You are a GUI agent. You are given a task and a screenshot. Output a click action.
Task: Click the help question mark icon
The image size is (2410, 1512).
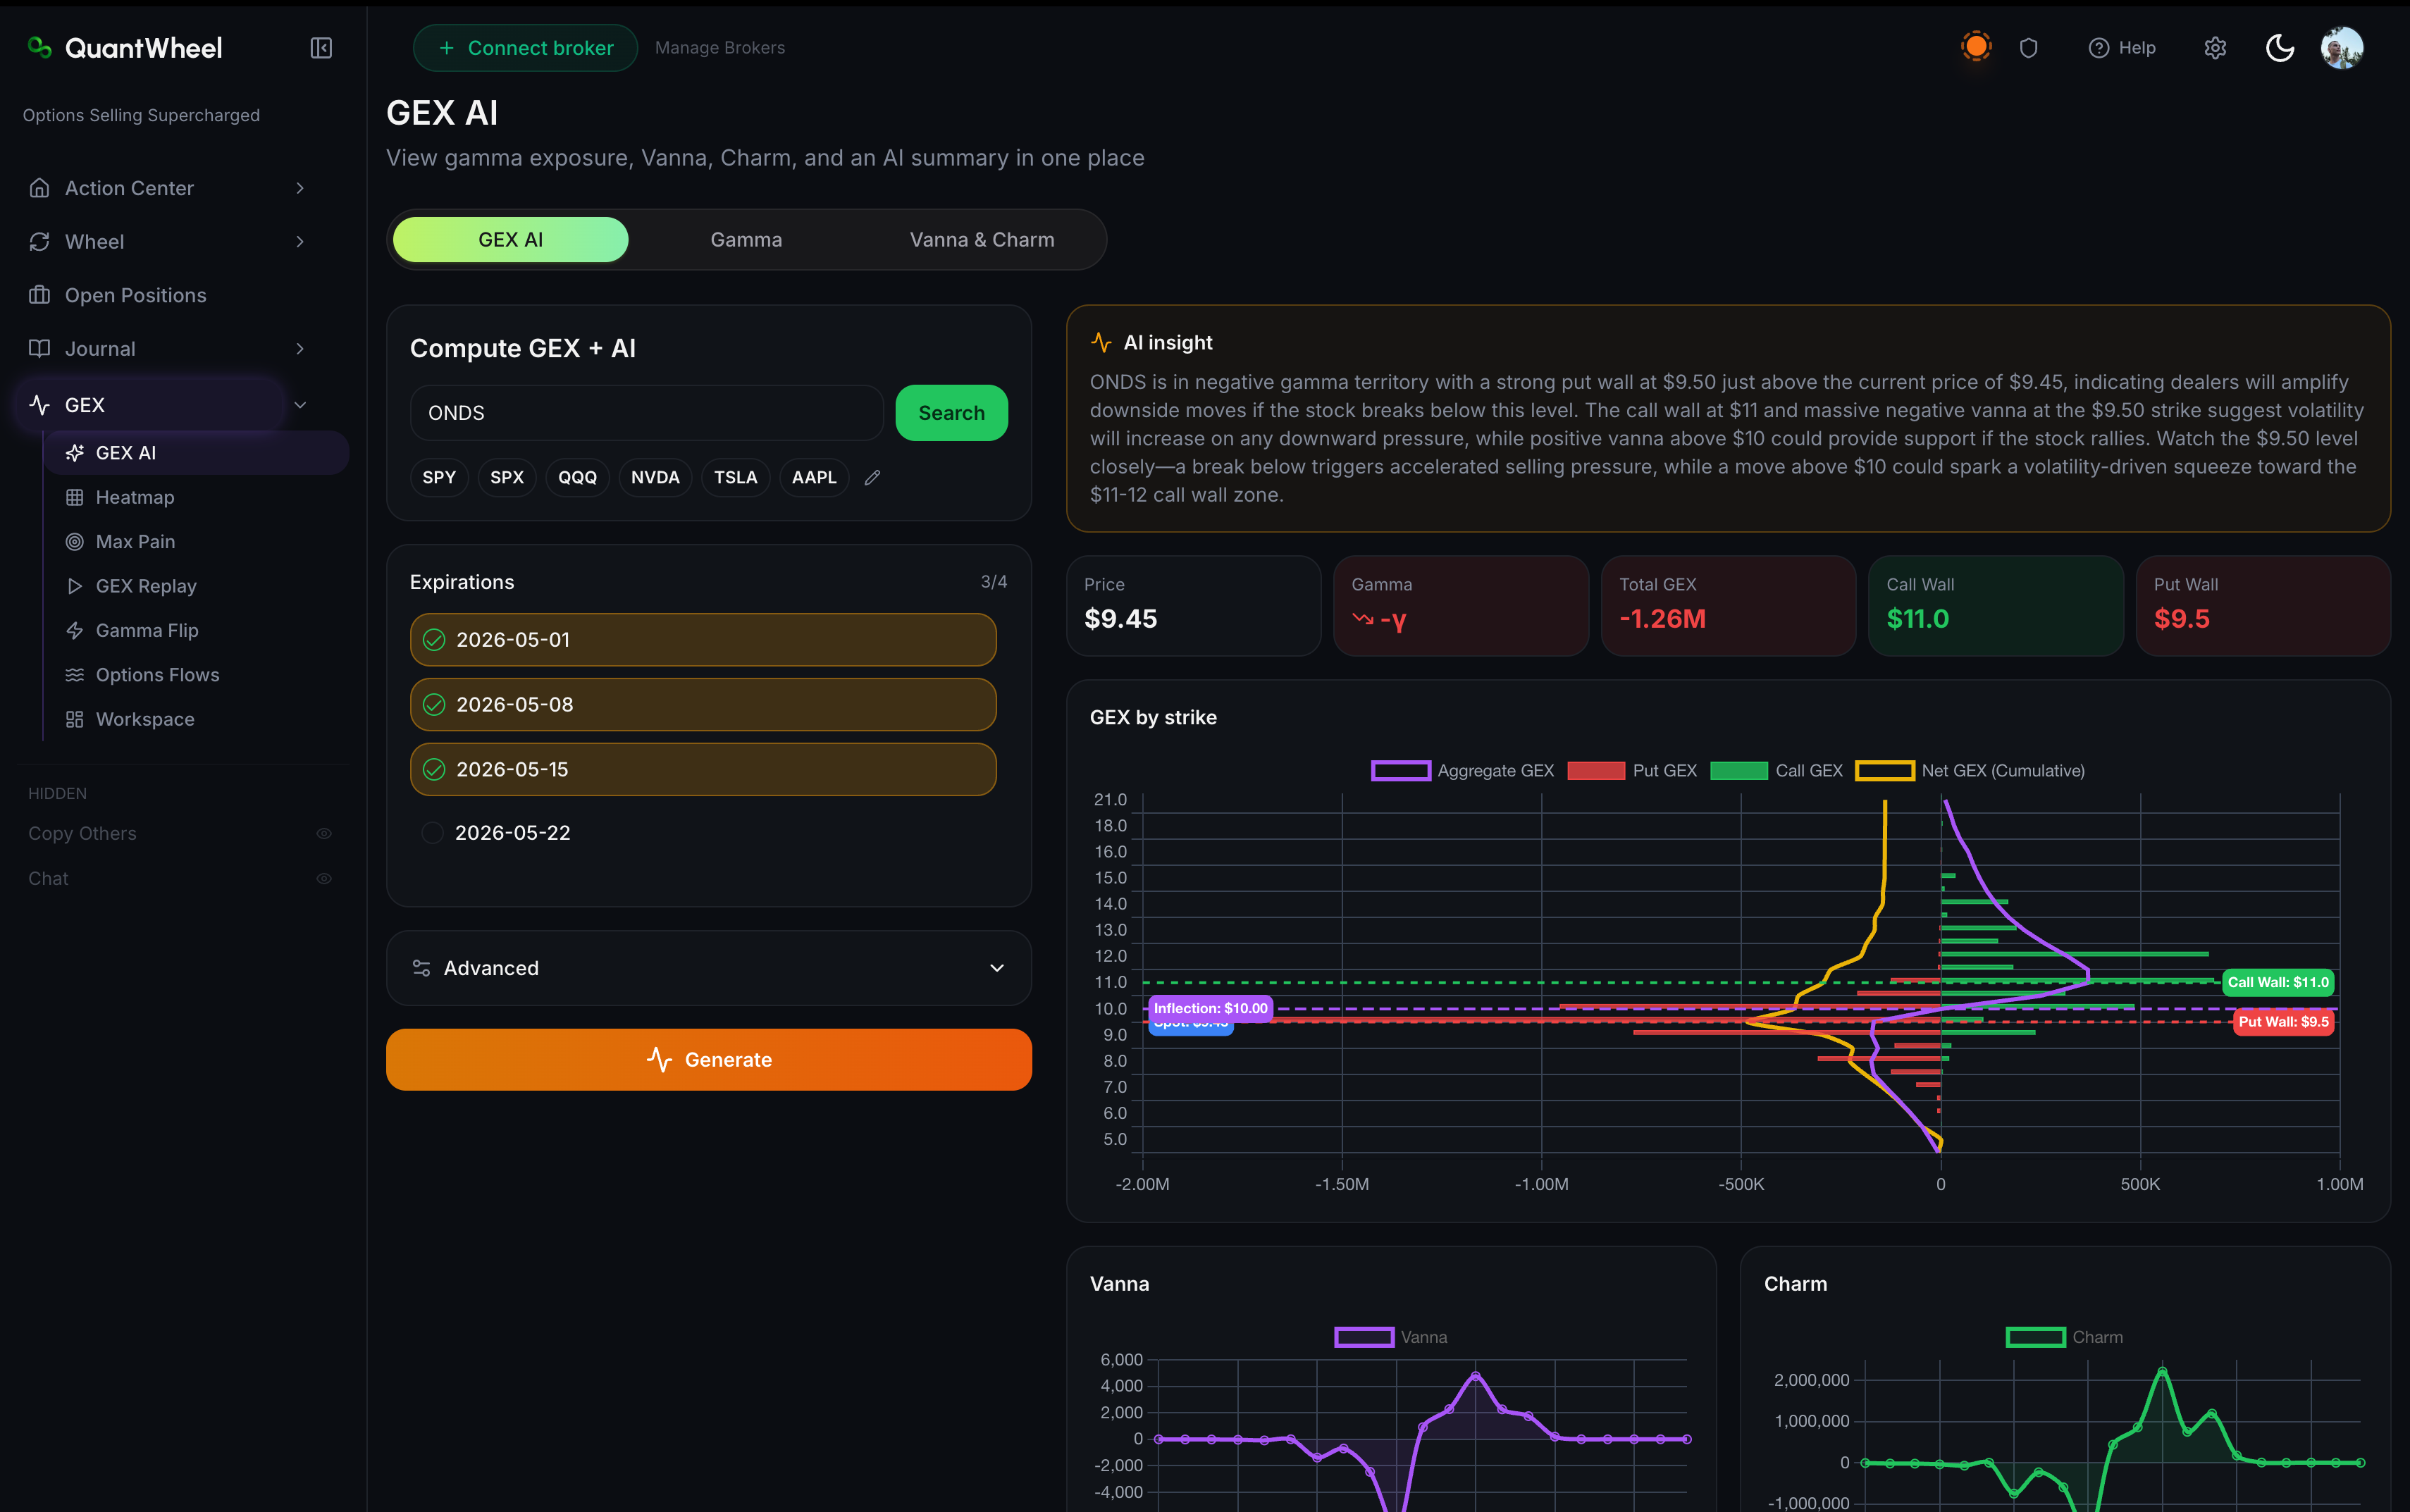click(x=2098, y=48)
